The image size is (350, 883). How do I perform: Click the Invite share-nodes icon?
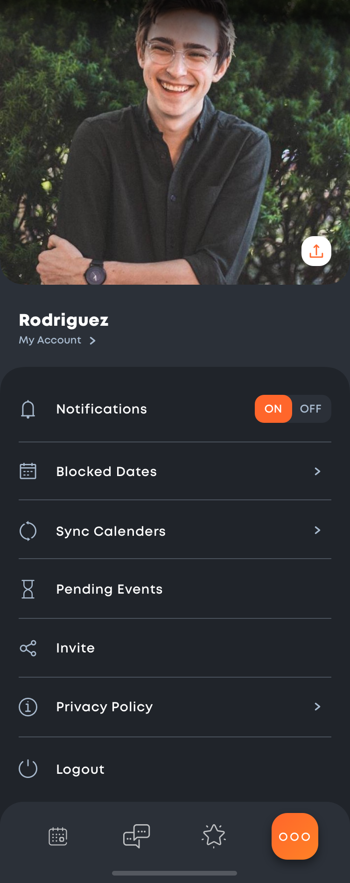[28, 648]
